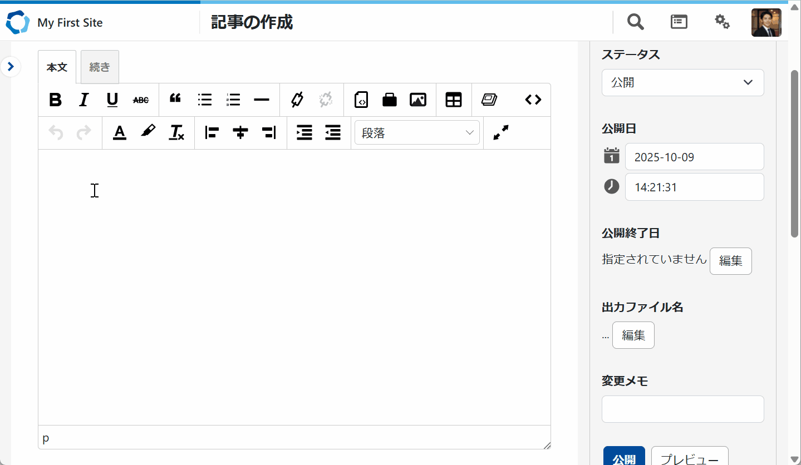Apply italic text style
Image resolution: width=801 pixels, height=465 pixels.
coord(83,100)
